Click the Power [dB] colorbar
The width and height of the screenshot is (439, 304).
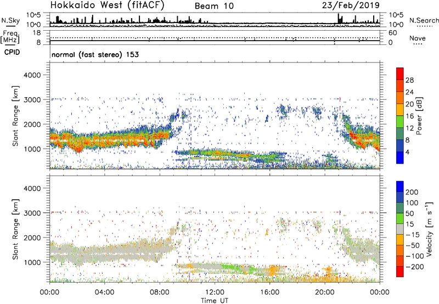pyautogui.click(x=400, y=116)
